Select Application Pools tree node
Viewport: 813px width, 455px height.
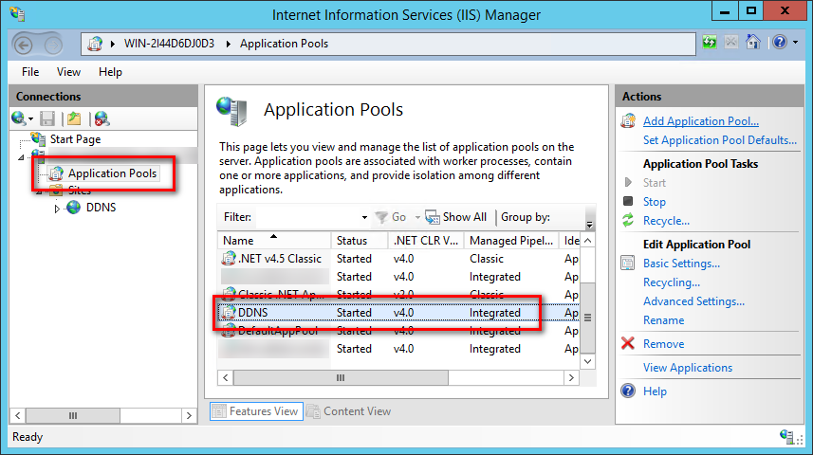pyautogui.click(x=112, y=173)
